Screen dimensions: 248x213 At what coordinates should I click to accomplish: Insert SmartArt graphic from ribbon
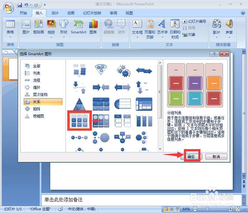78,27
